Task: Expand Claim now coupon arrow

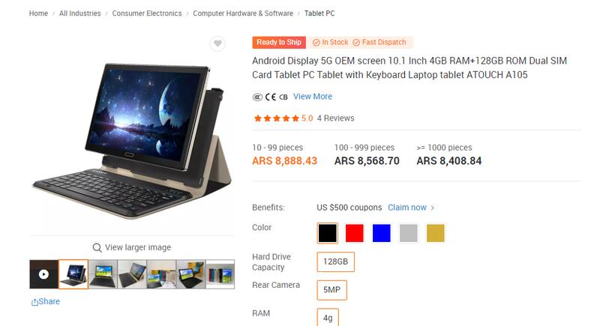Action: (x=433, y=208)
